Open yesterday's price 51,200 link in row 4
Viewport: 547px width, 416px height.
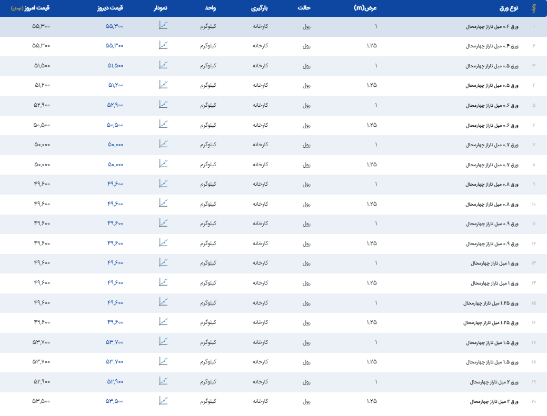(115, 85)
